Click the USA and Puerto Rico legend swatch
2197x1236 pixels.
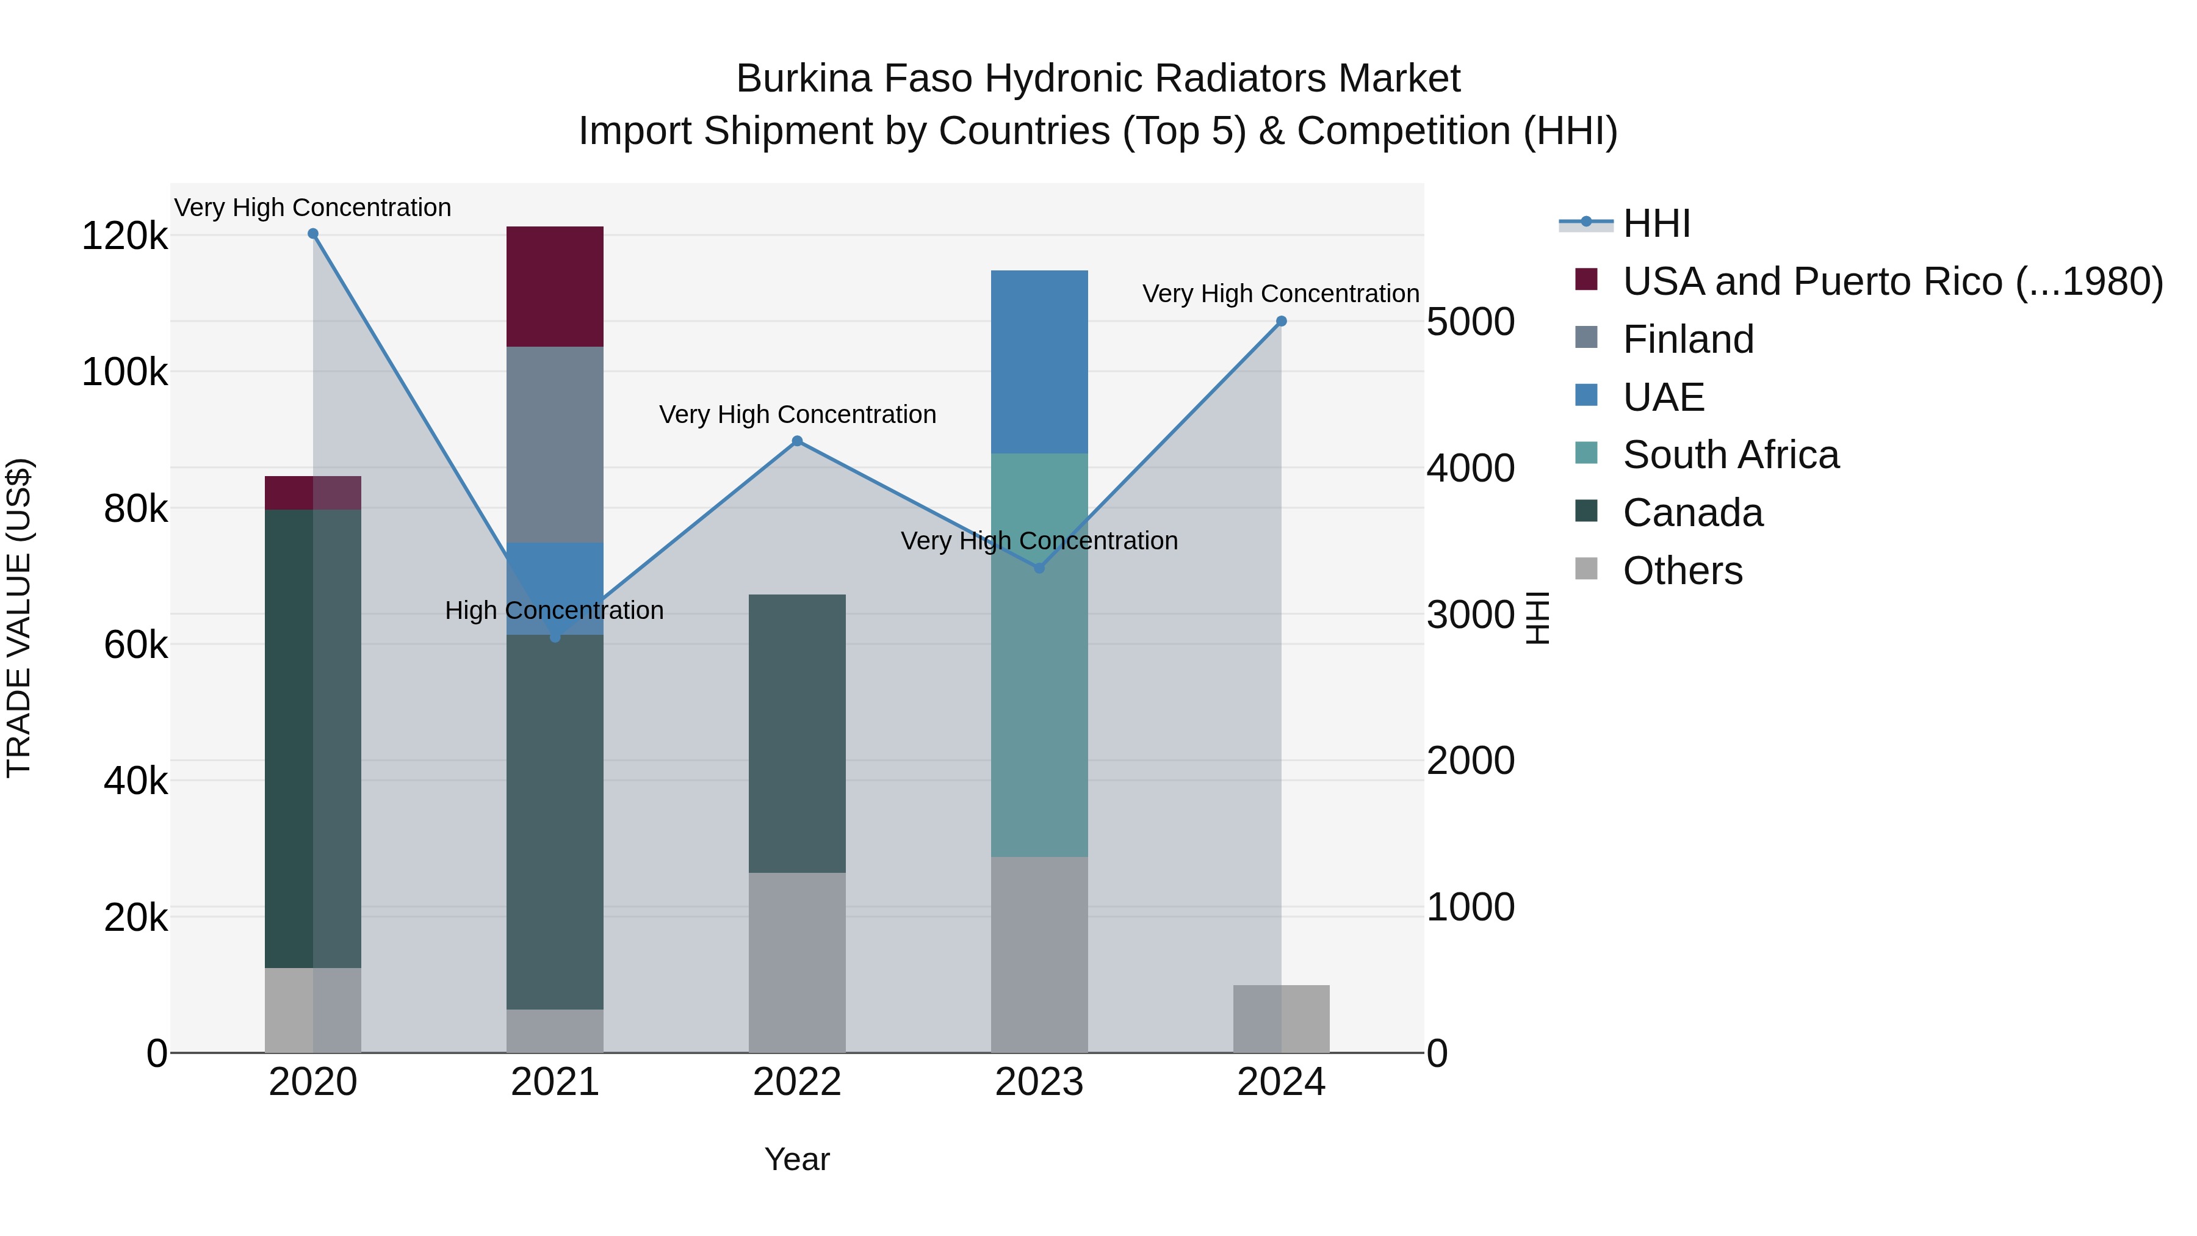pos(1586,280)
